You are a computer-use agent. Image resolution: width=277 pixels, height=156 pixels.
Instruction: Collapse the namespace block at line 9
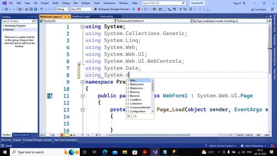83,82
